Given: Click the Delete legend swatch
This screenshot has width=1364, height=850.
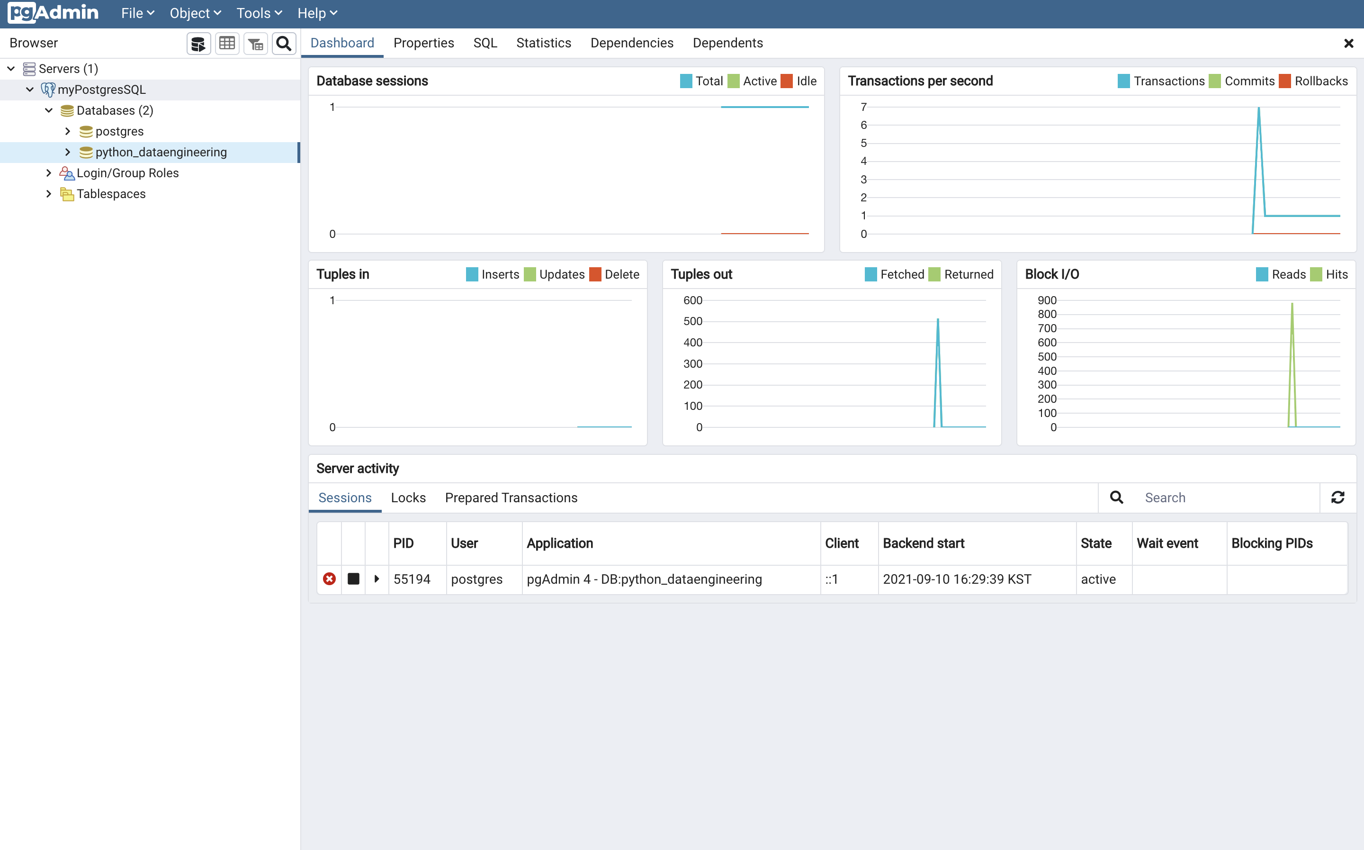Looking at the screenshot, I should (x=595, y=274).
